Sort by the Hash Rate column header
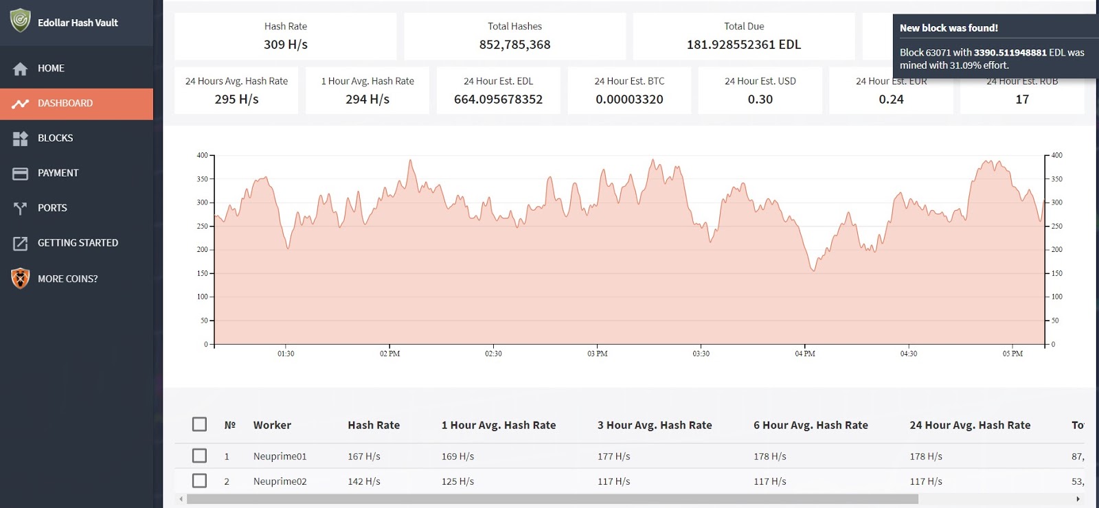This screenshot has height=508, width=1099. [374, 425]
